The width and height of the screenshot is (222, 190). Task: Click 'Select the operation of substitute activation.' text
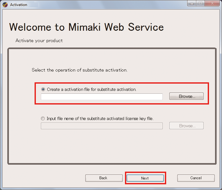pyautogui.click(x=80, y=70)
